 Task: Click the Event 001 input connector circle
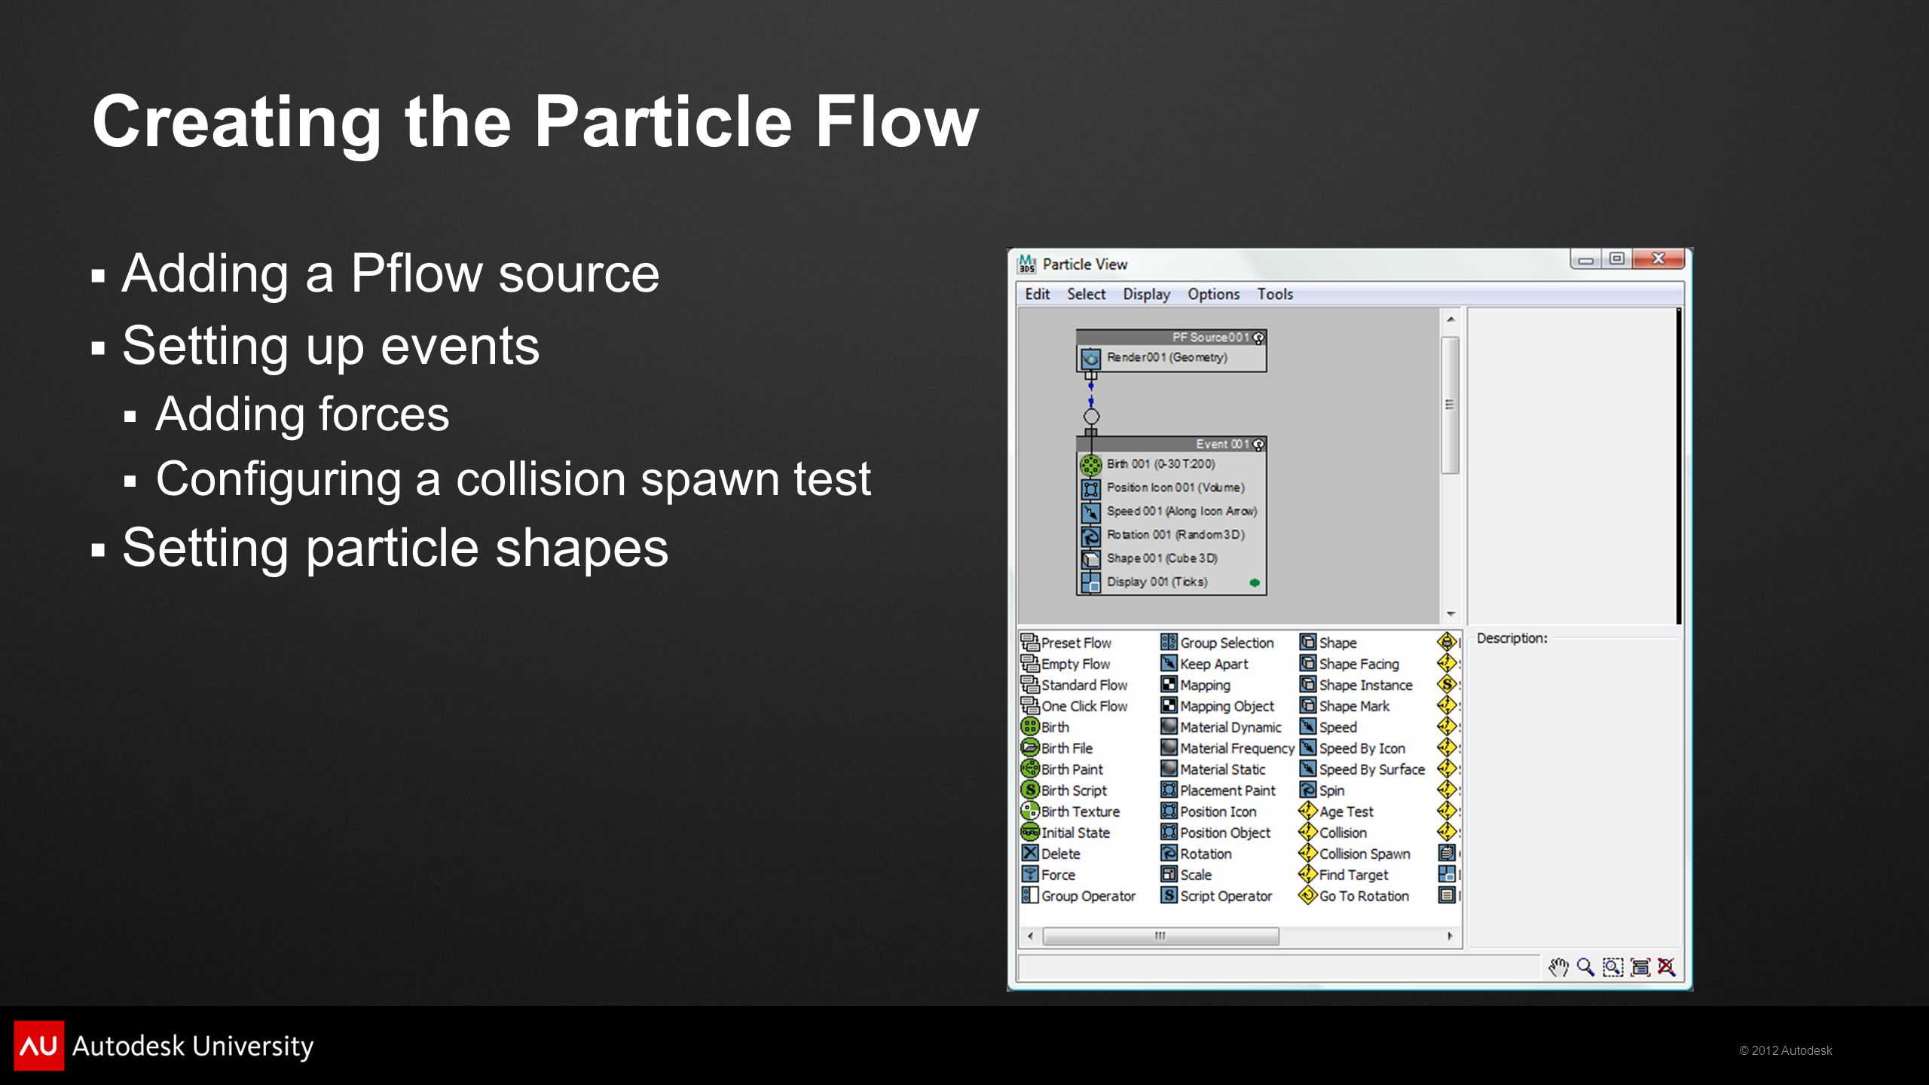(x=1091, y=417)
